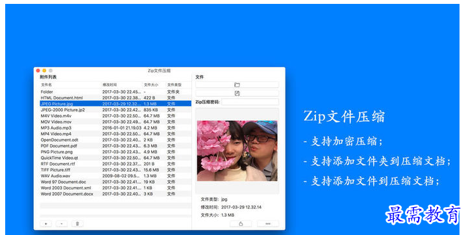Screen dimensions: 466x235
Task: Select the Word 2003 Document.xml row
Action: 116,188
